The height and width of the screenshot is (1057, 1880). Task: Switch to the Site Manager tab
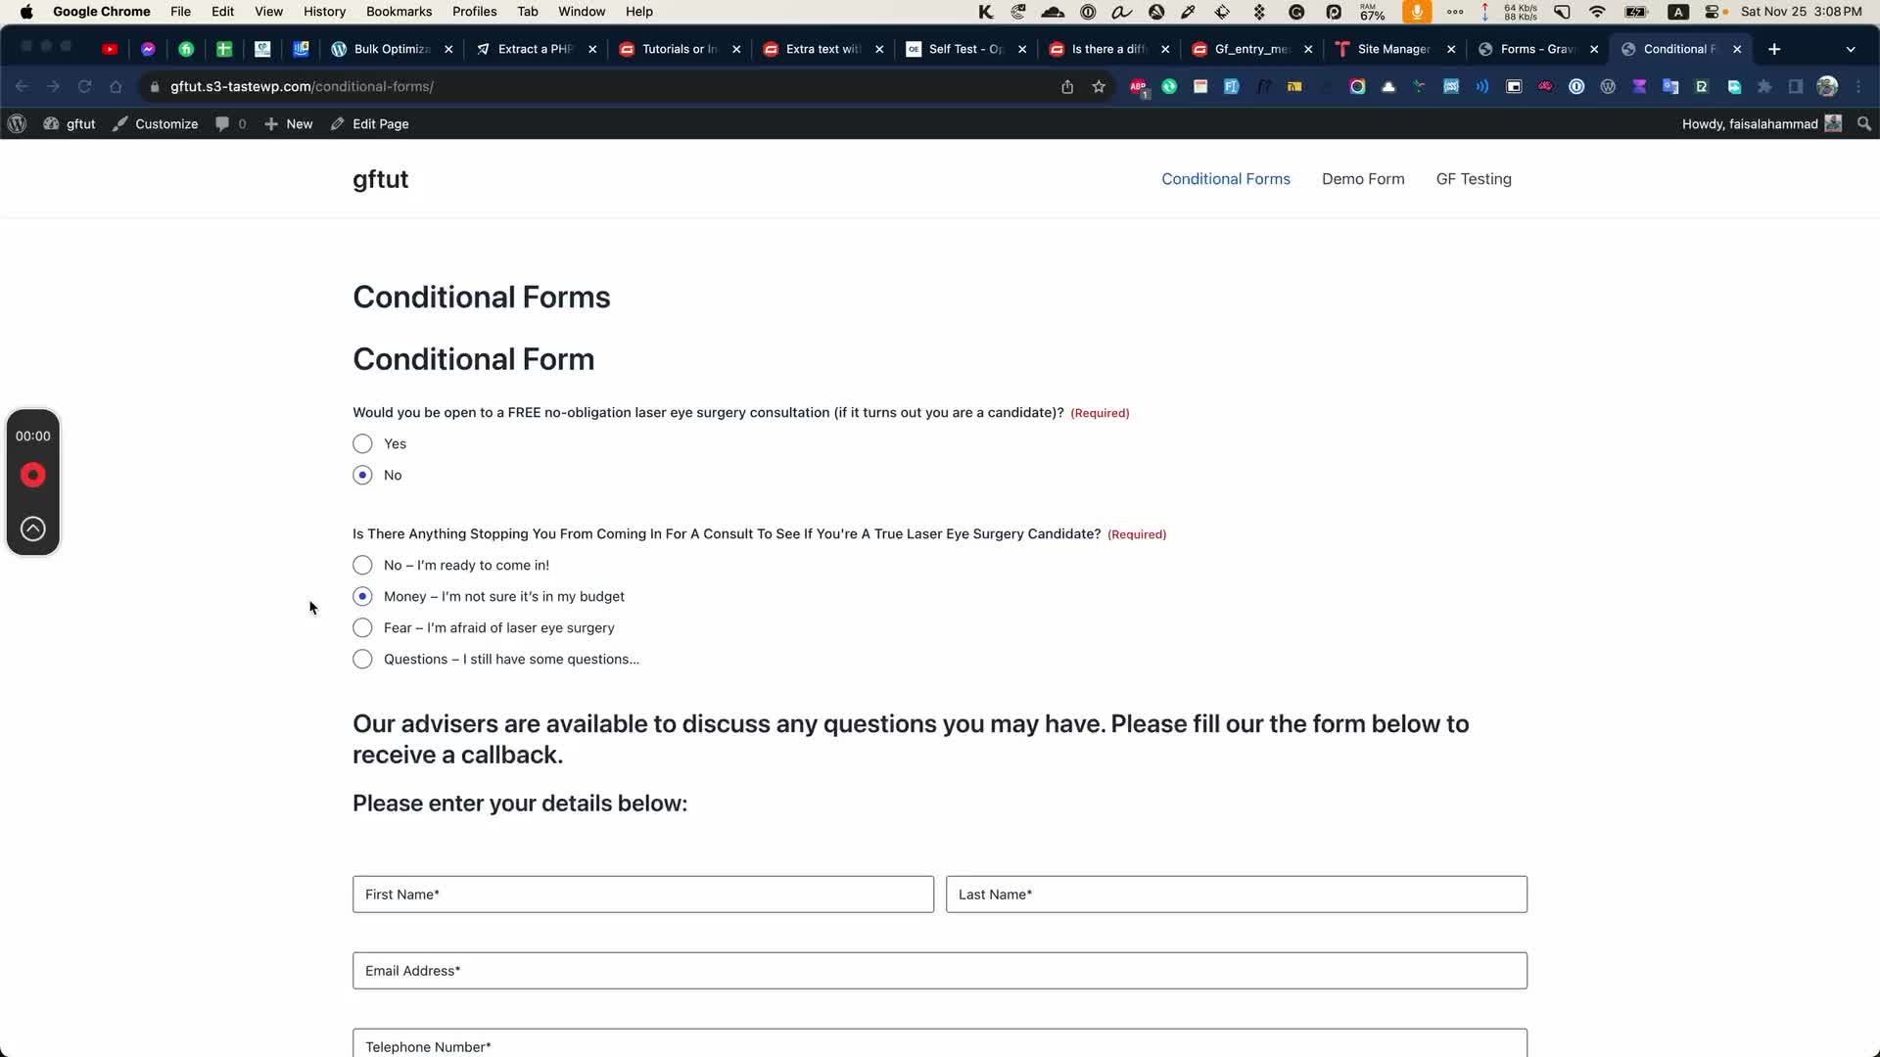(1392, 49)
